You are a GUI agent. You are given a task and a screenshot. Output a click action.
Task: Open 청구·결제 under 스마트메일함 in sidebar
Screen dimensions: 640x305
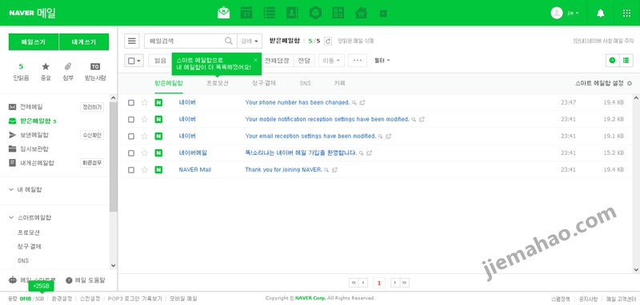click(x=29, y=247)
